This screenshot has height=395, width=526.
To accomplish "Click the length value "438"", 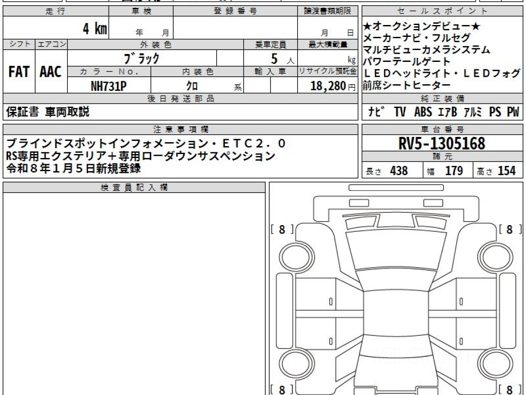I will click(x=399, y=171).
